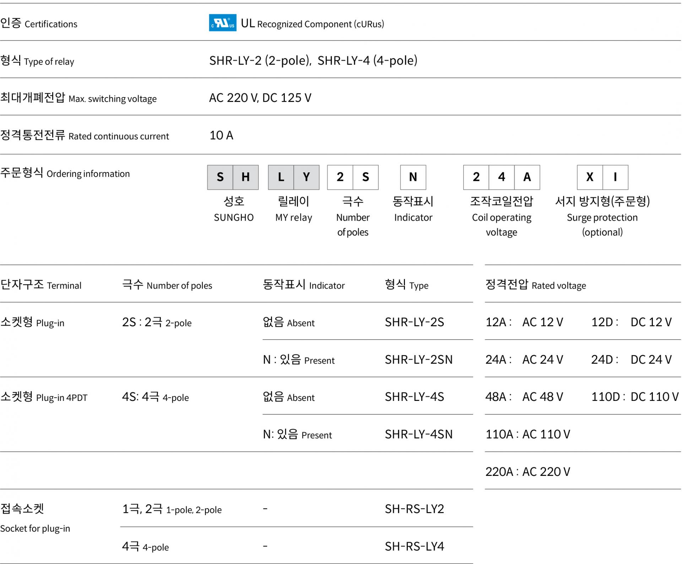
Task: Click the 'N' indicator code box
Action: click(413, 177)
